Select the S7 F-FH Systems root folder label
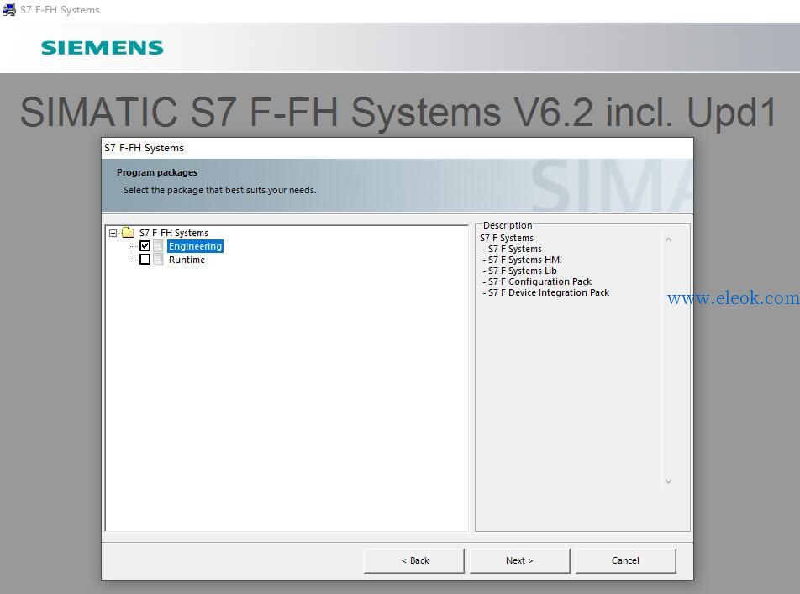The height and width of the screenshot is (594, 800). click(174, 233)
